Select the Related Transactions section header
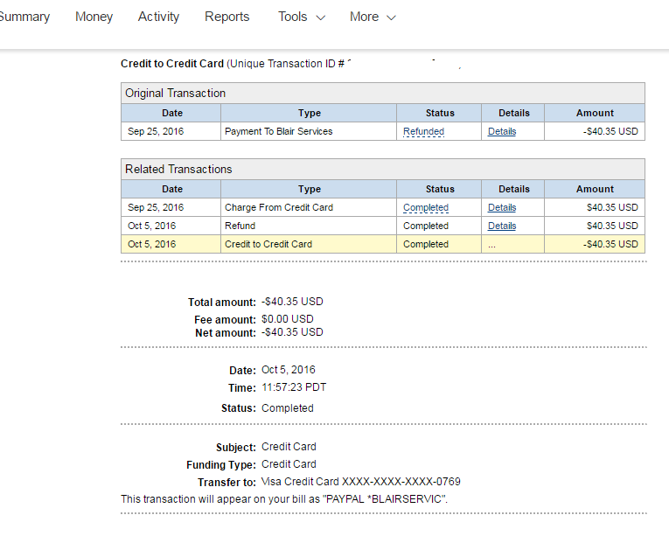669x536 pixels. 178,169
